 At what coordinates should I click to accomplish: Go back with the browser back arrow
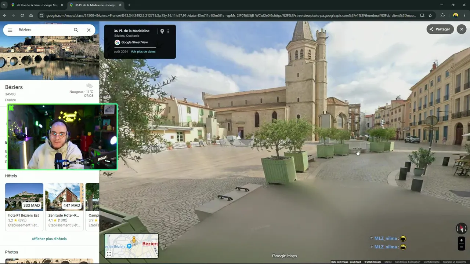pos(4,15)
